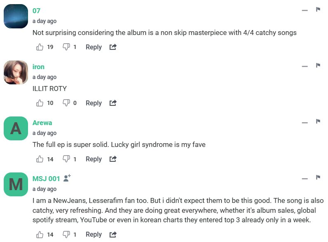328x242 pixels.
Task: Open MSJ 001 profile link
Action: point(46,179)
